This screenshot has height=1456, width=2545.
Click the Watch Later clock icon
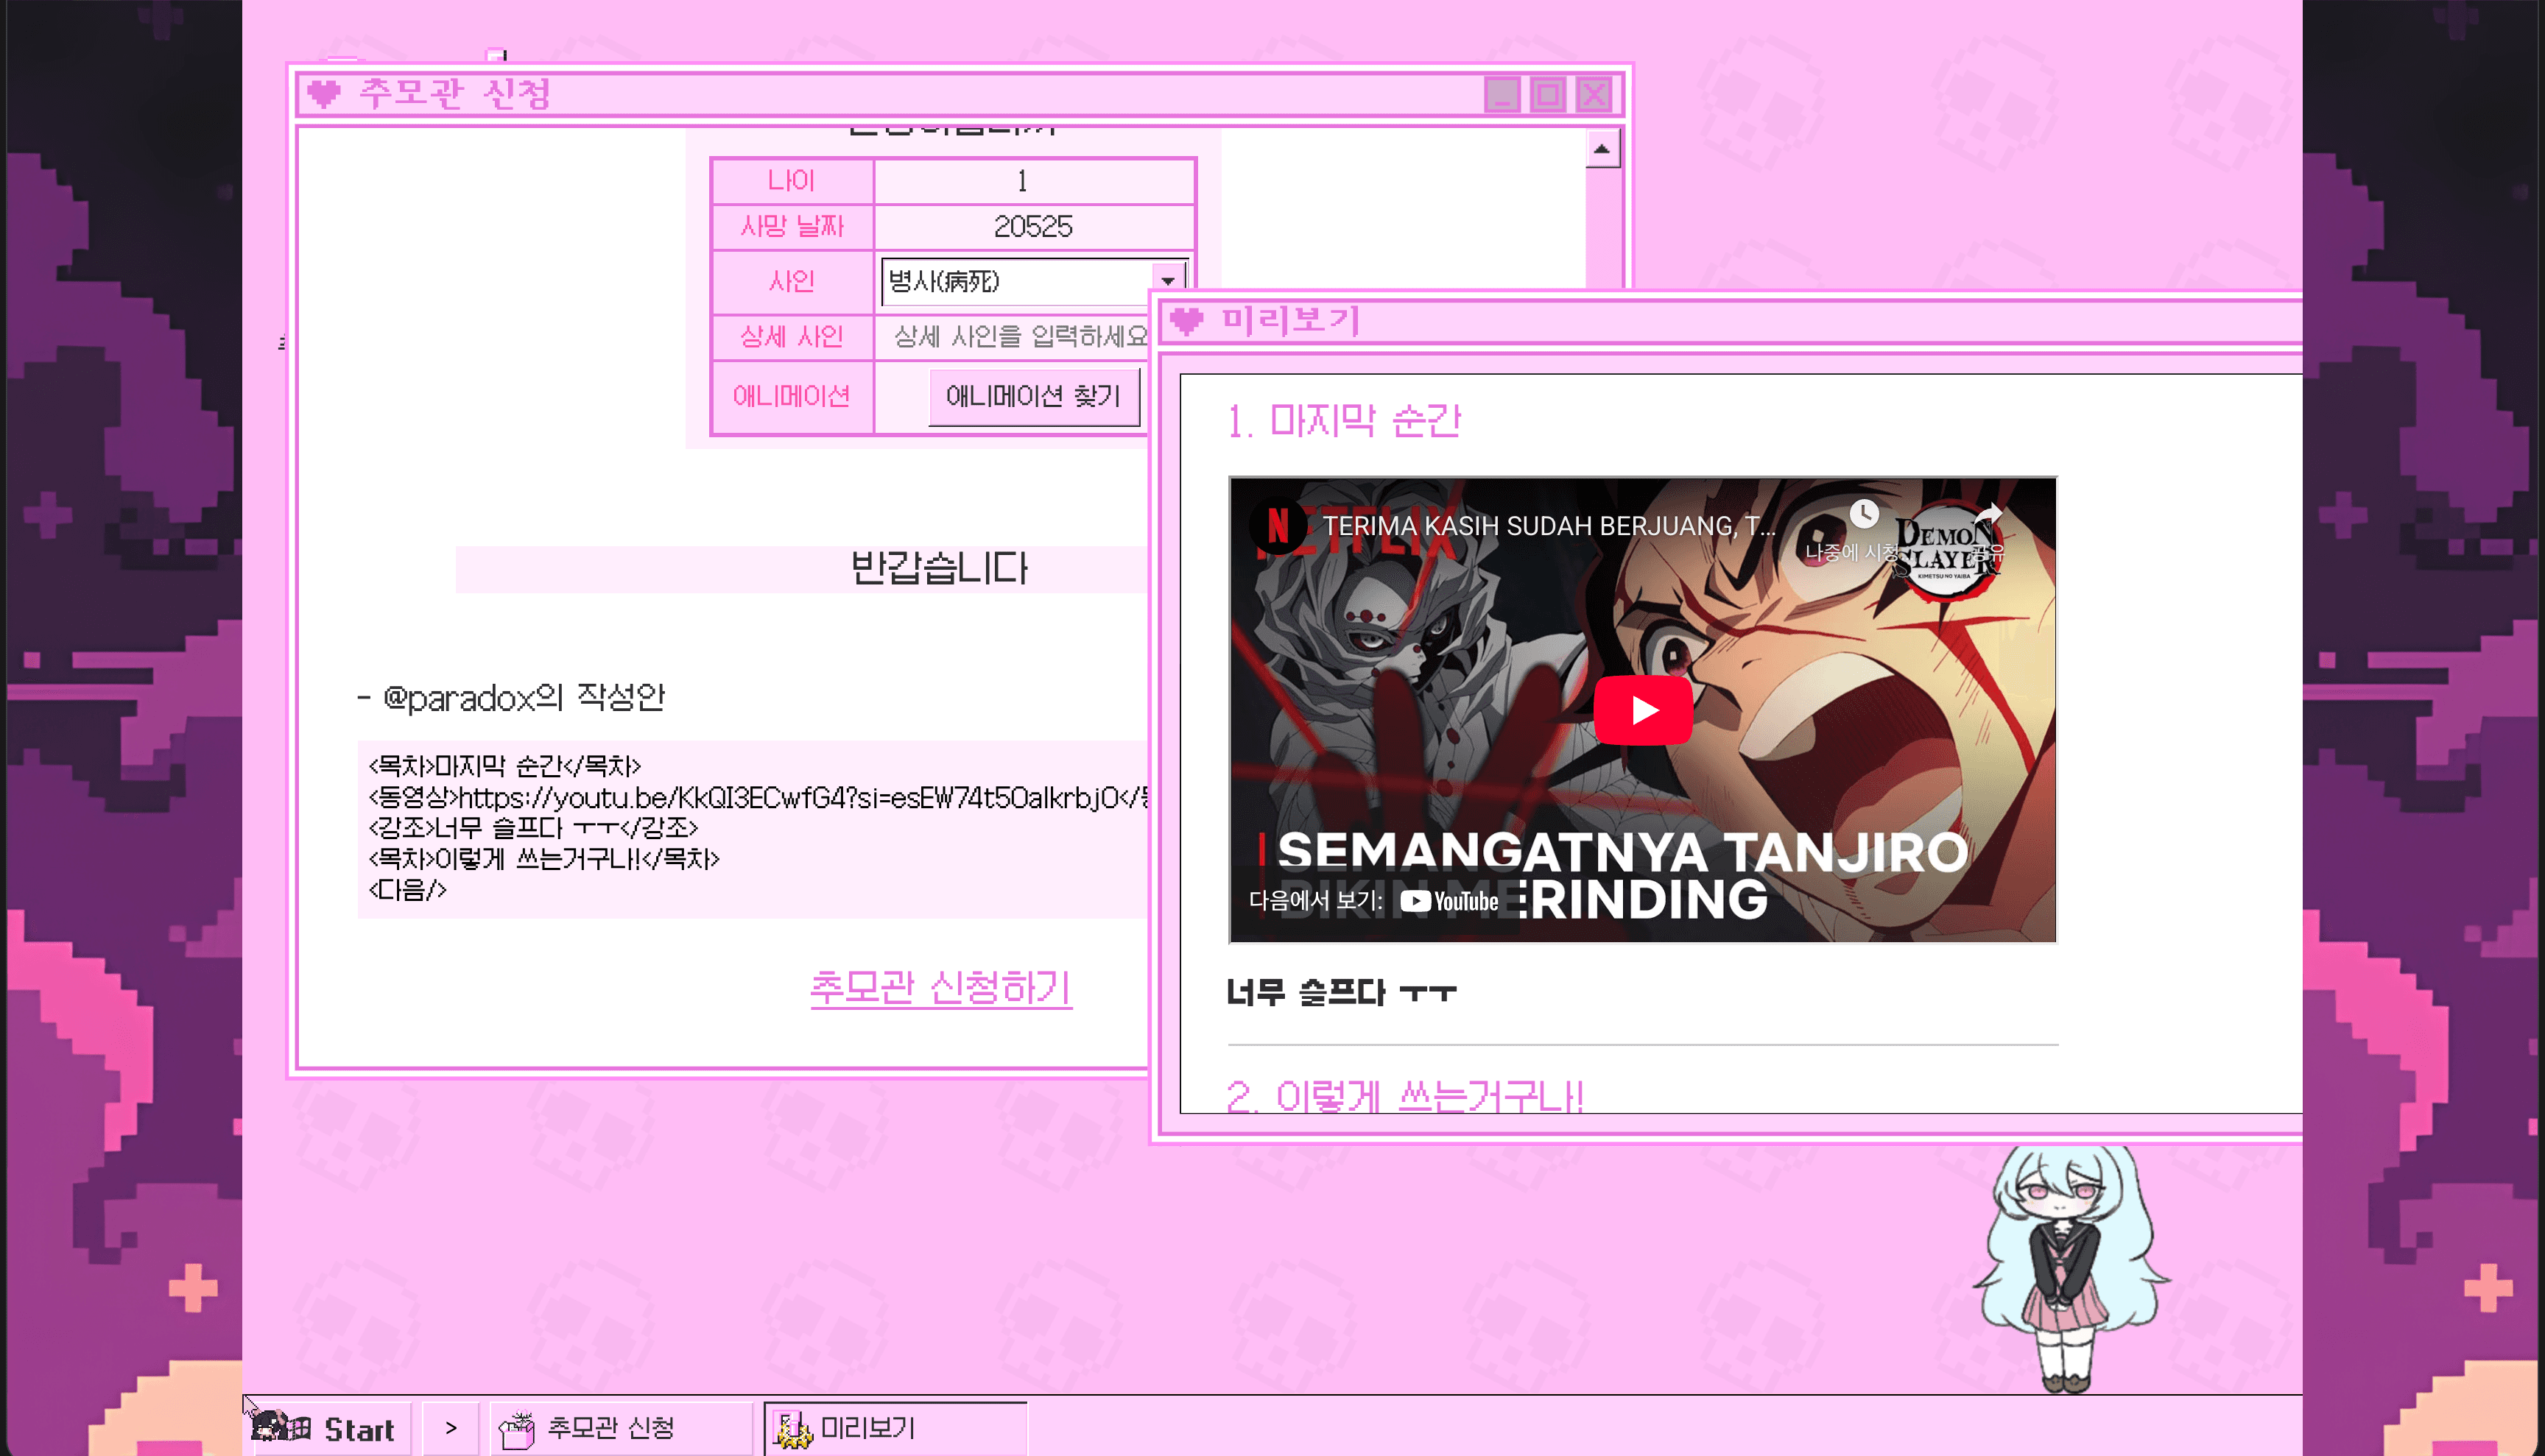tap(1863, 514)
